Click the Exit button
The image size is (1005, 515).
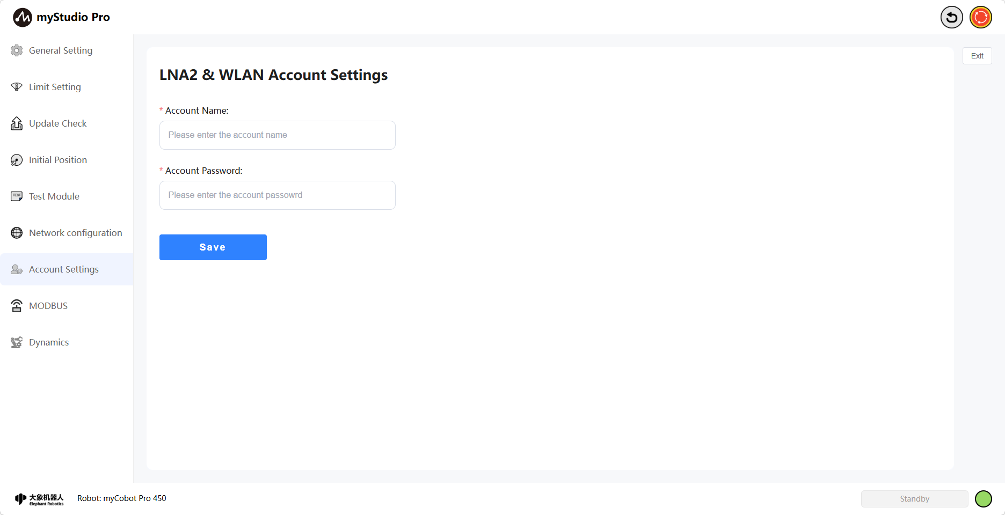[x=977, y=56]
